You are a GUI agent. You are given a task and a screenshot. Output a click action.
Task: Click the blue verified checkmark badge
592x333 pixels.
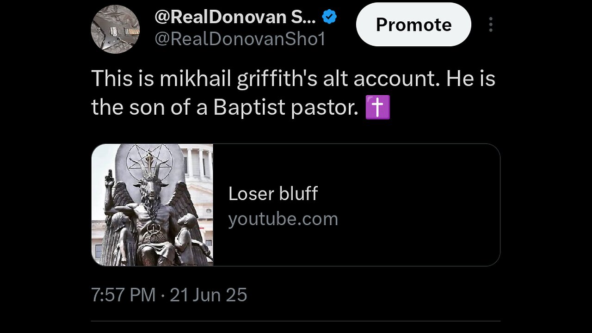pyautogui.click(x=329, y=18)
